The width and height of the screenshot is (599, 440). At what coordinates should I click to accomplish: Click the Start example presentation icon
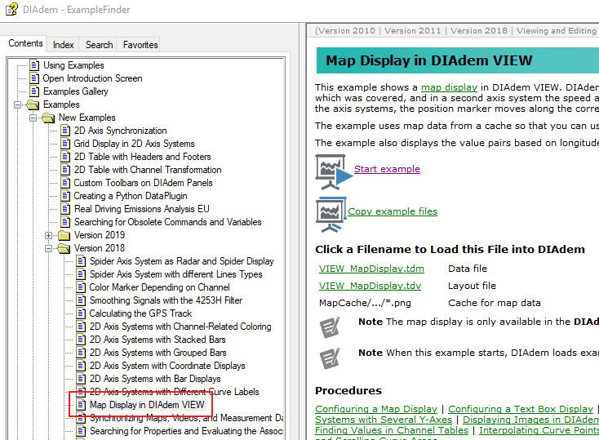tap(333, 171)
